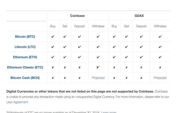The width and height of the screenshot is (193, 113).
Task: Click Ethereum Coinbase Deposit checkmark
Action: pyautogui.click(x=79, y=57)
